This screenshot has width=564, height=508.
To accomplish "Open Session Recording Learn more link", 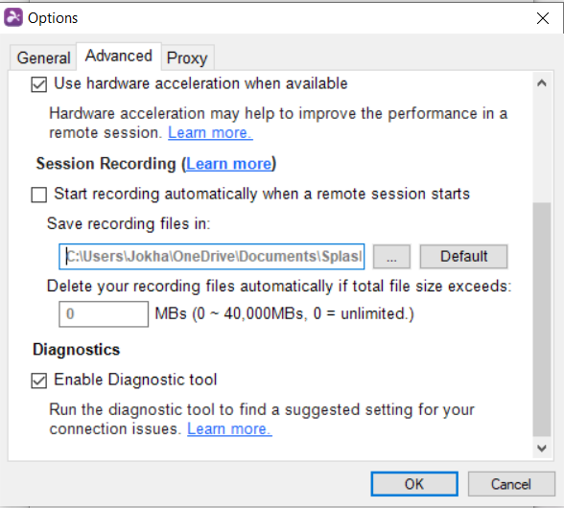I will (x=228, y=164).
